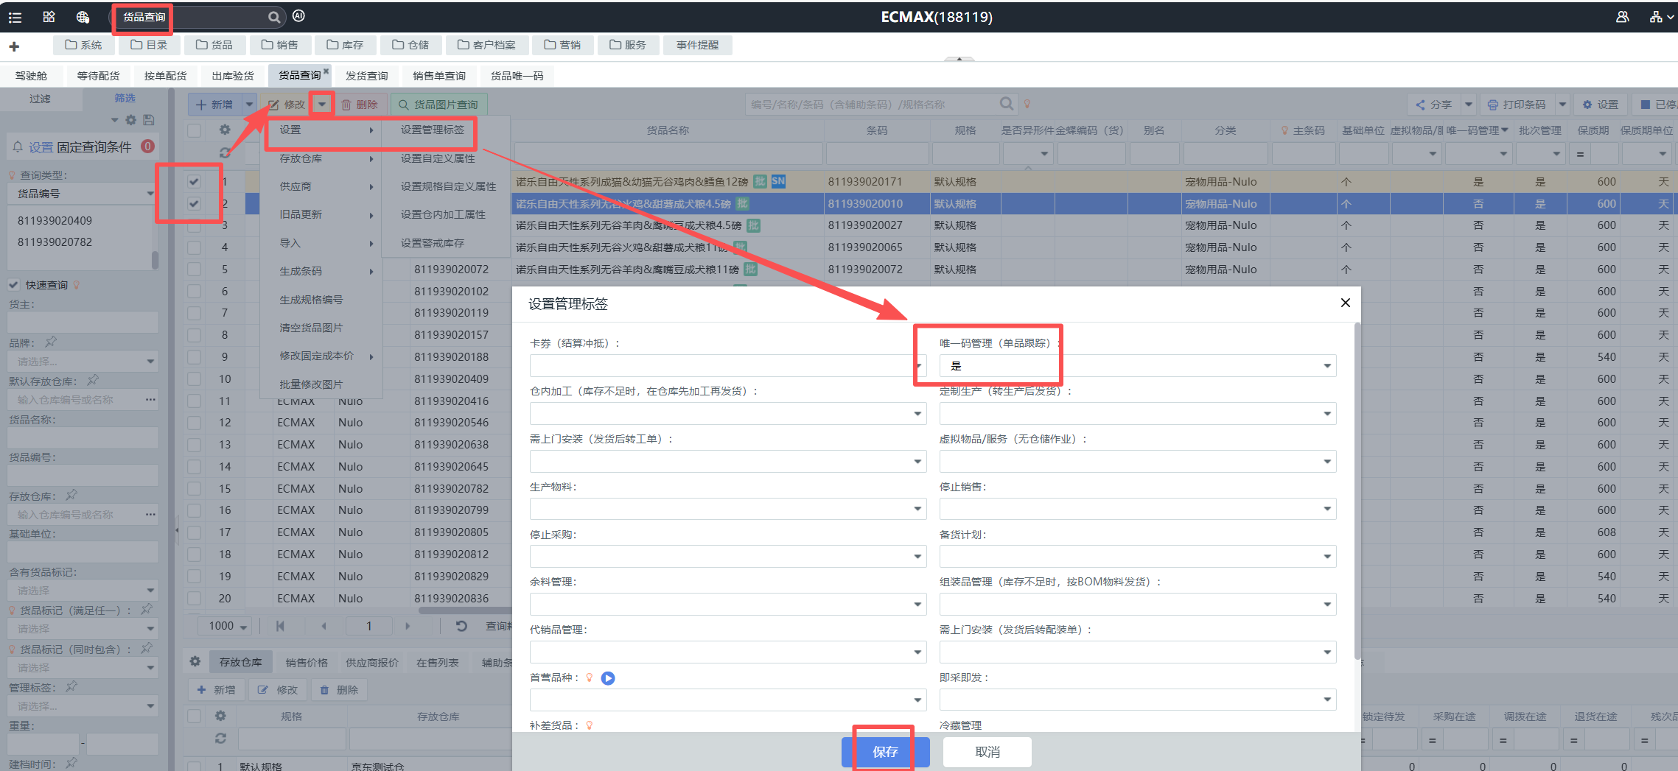This screenshot has height=771, width=1678.
Task: Choose 设置管理标签 submenu item
Action: tap(433, 130)
